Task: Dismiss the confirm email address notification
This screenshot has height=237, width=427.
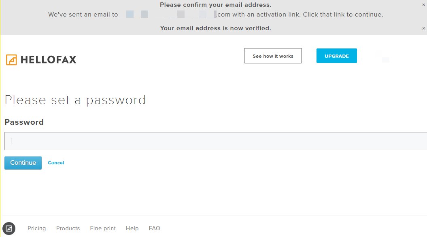Action: (x=423, y=4)
